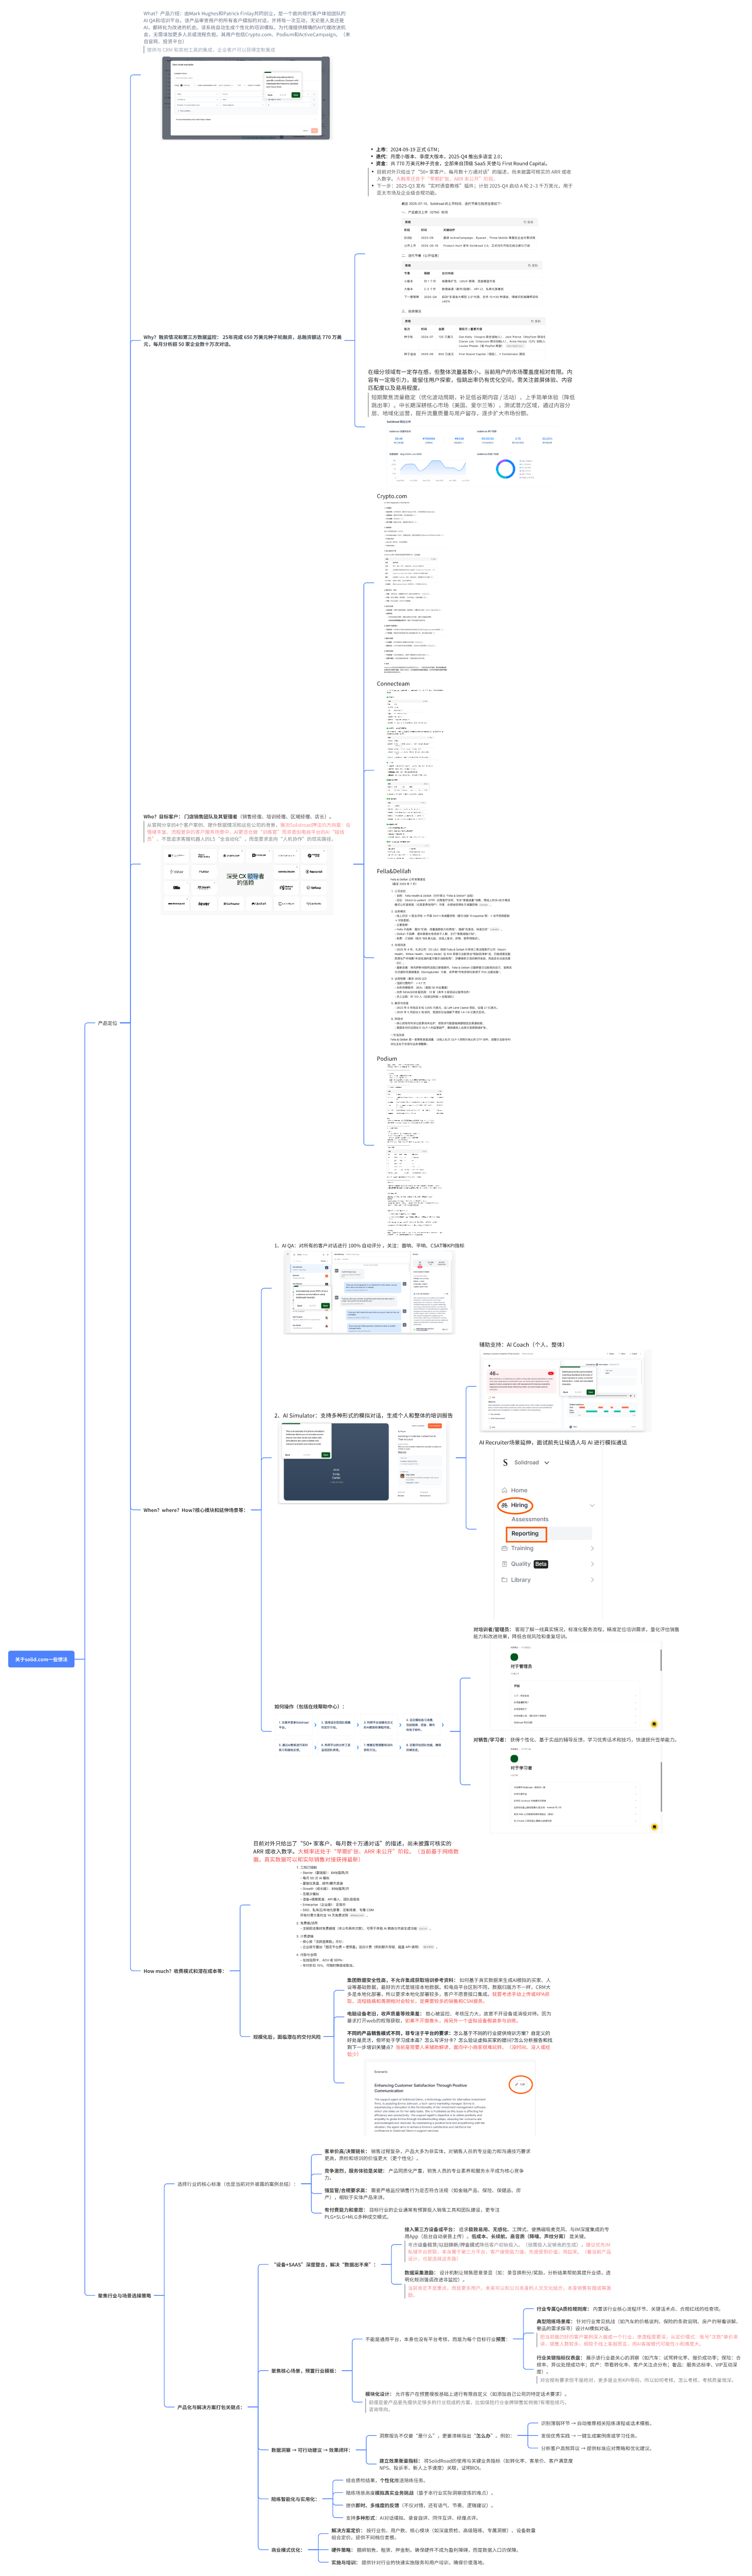Click the Quality icon in sidebar
The image size is (752, 2576).
pyautogui.click(x=504, y=1564)
